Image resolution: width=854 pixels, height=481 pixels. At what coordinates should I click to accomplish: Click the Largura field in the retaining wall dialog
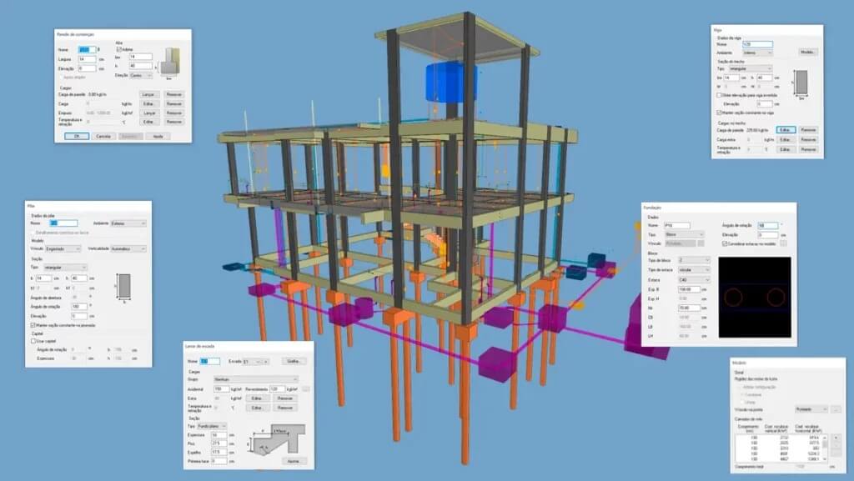click(x=87, y=59)
